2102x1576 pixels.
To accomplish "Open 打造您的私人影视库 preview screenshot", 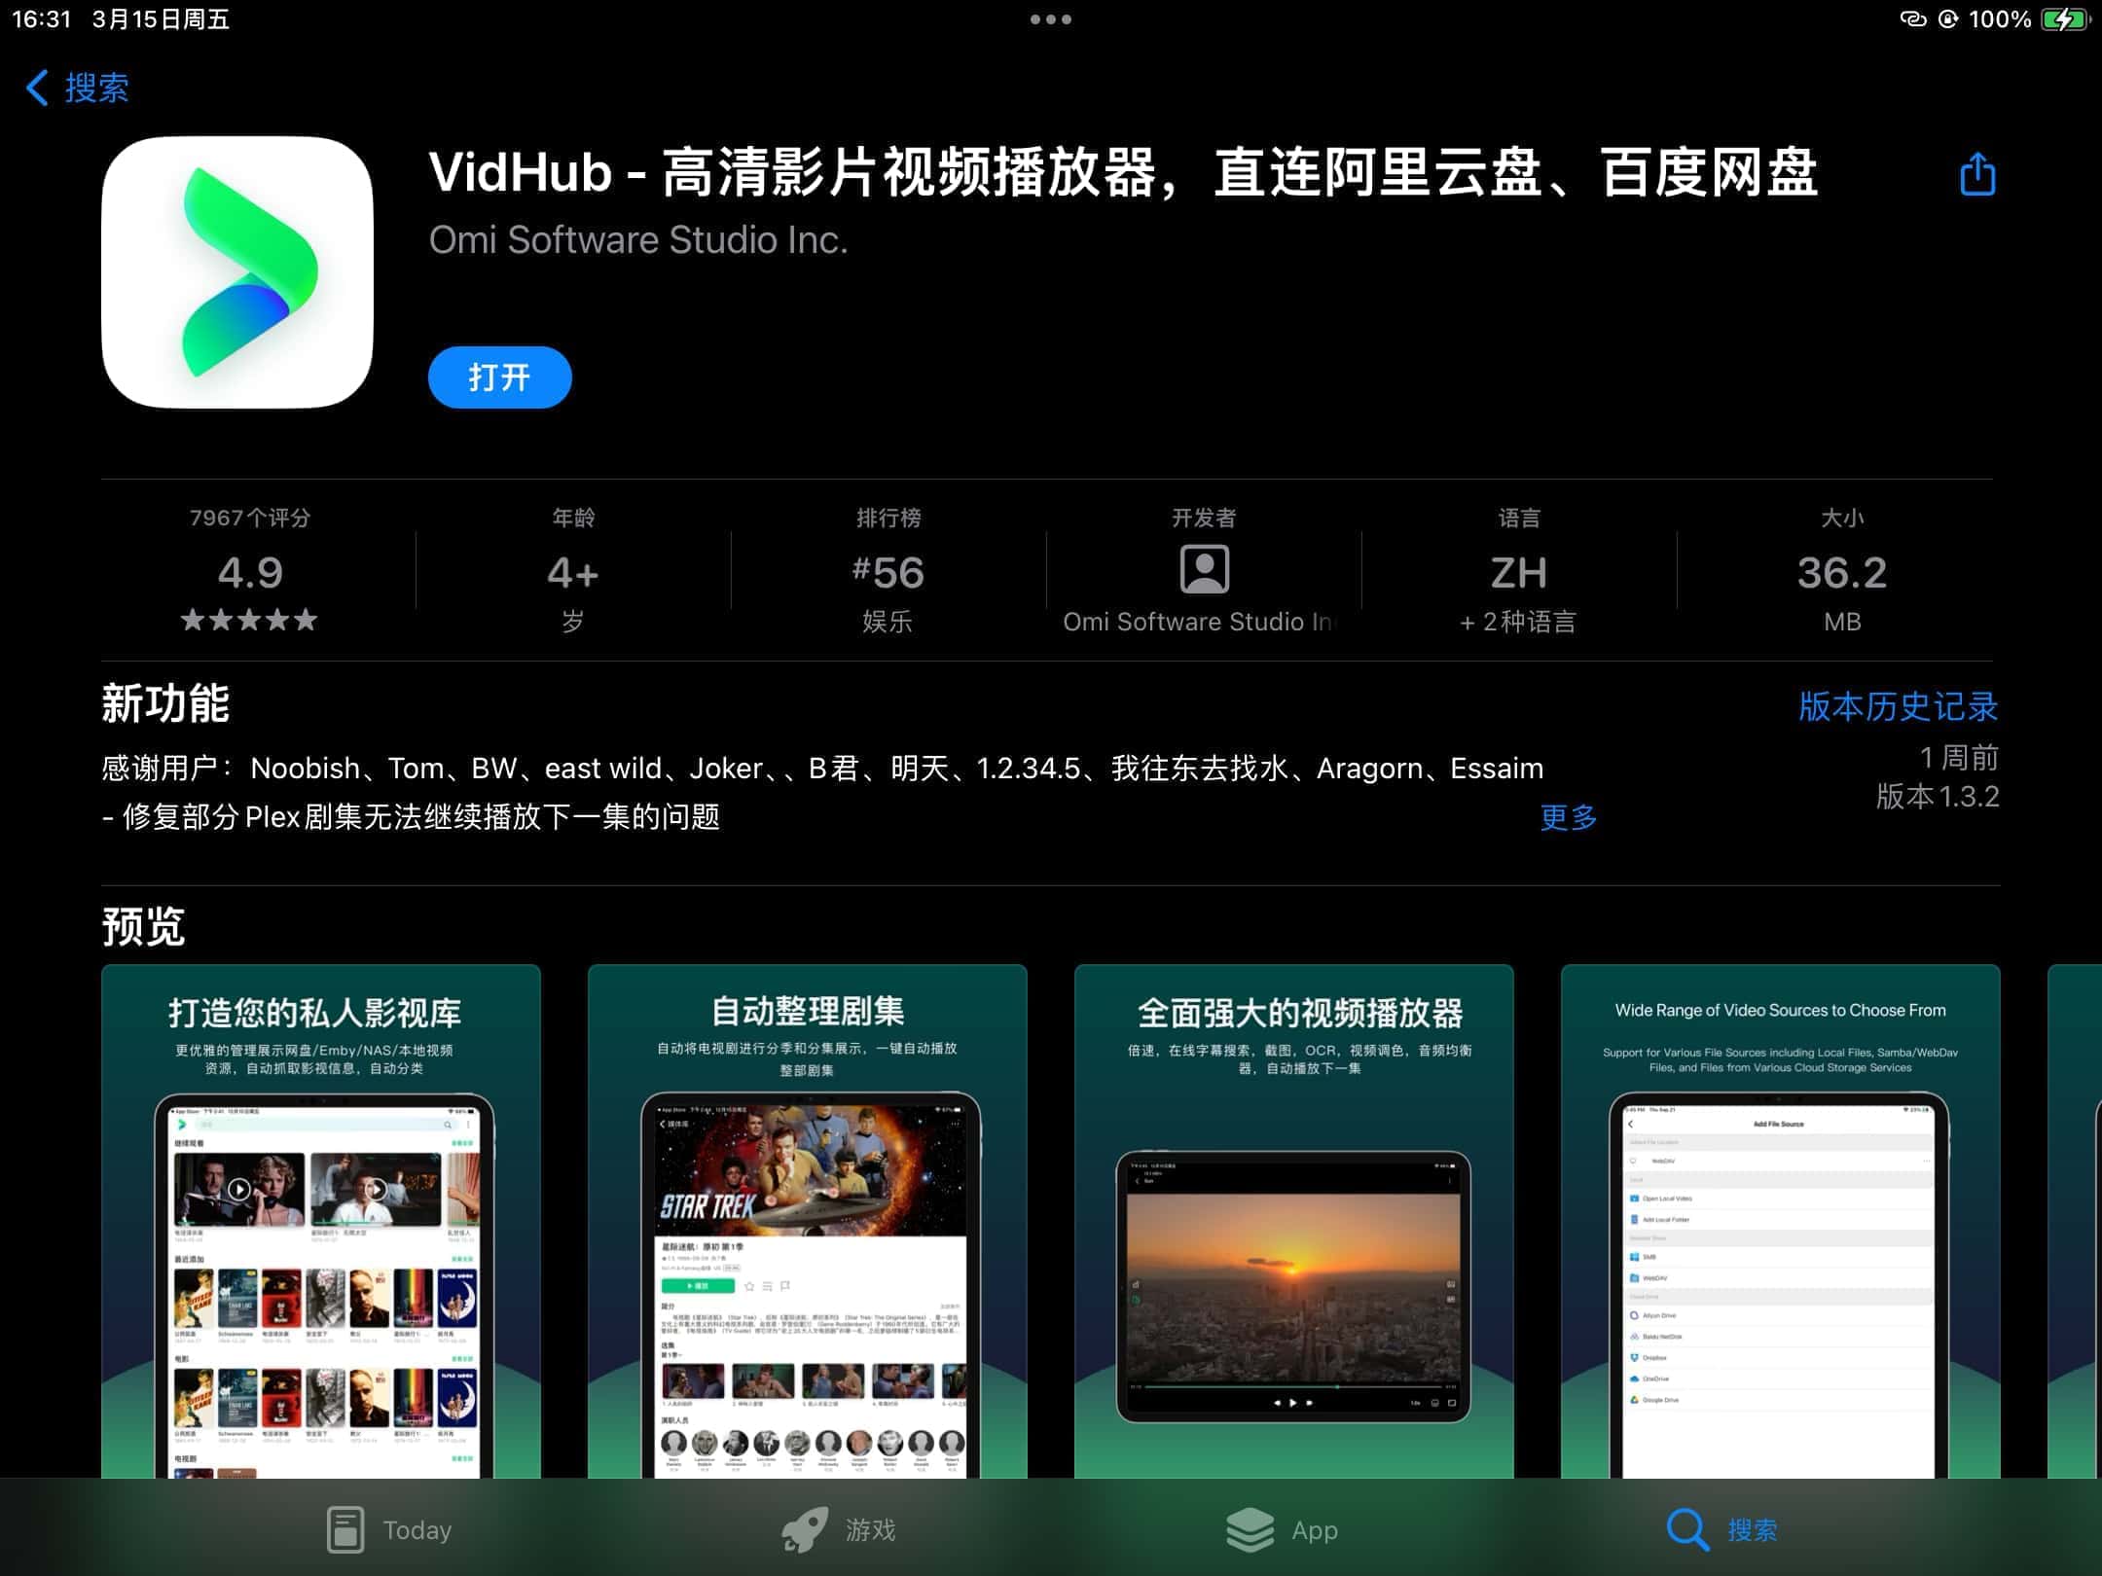I will click(x=321, y=1221).
